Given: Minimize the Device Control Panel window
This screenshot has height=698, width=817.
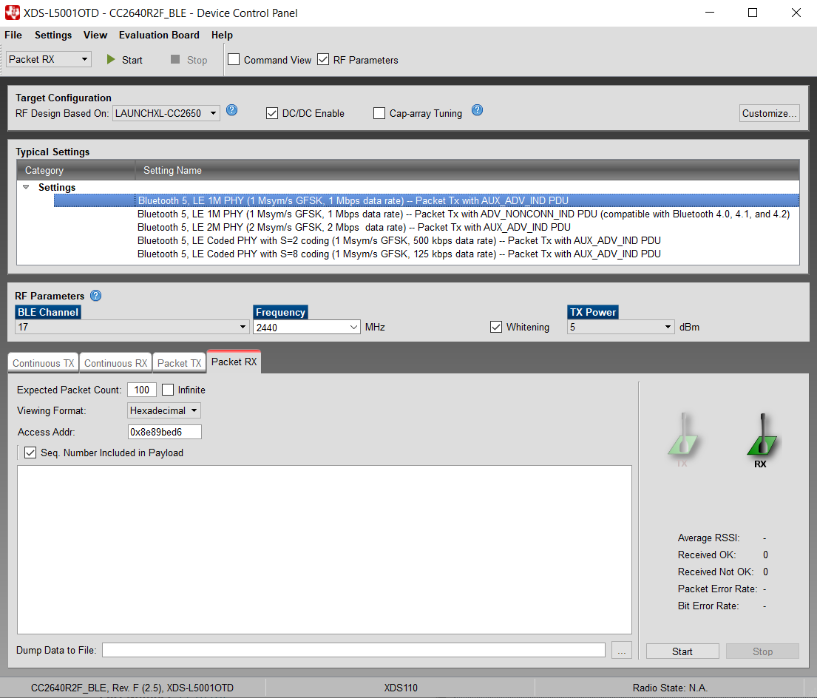Looking at the screenshot, I should point(710,13).
